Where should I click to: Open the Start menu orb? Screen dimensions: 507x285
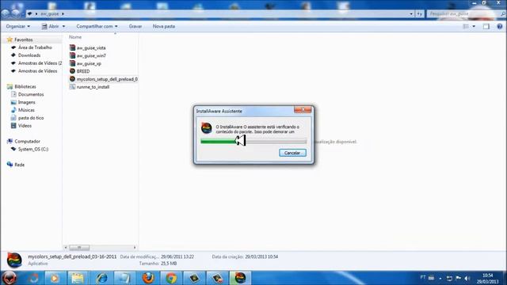[x=9, y=278]
